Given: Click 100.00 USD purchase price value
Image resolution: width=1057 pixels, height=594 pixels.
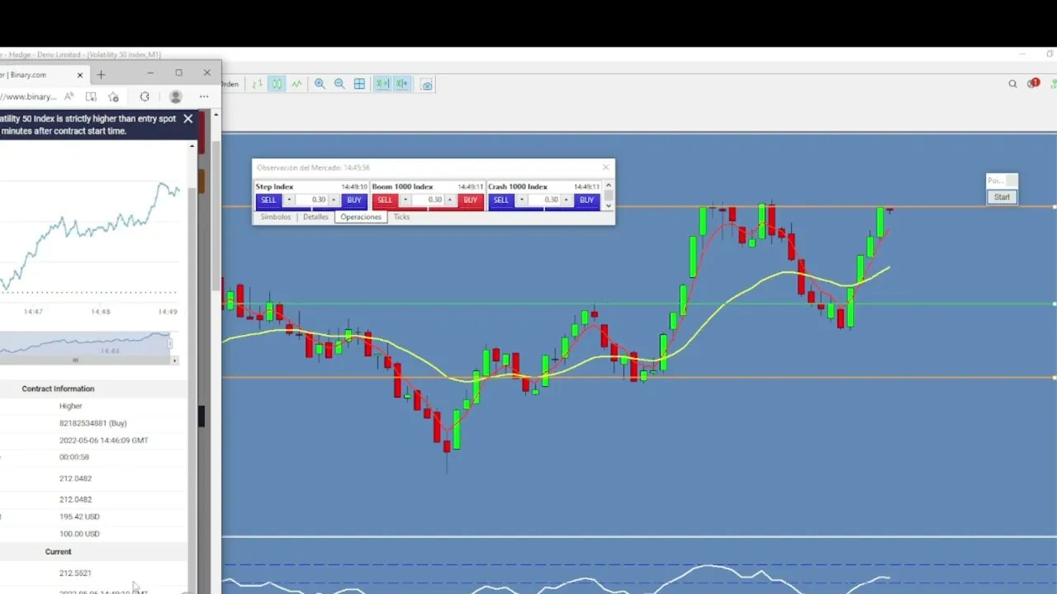Looking at the screenshot, I should click(79, 534).
